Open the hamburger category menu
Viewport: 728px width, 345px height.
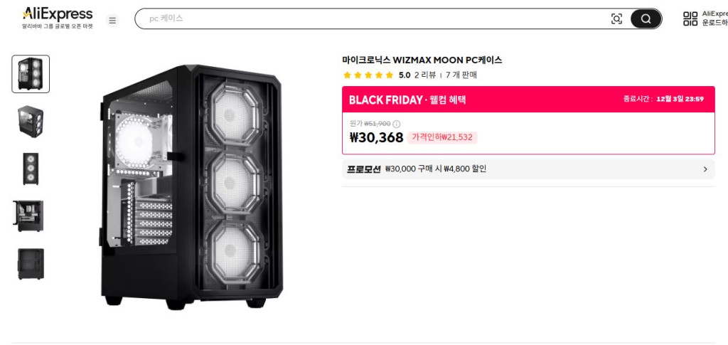click(x=112, y=20)
